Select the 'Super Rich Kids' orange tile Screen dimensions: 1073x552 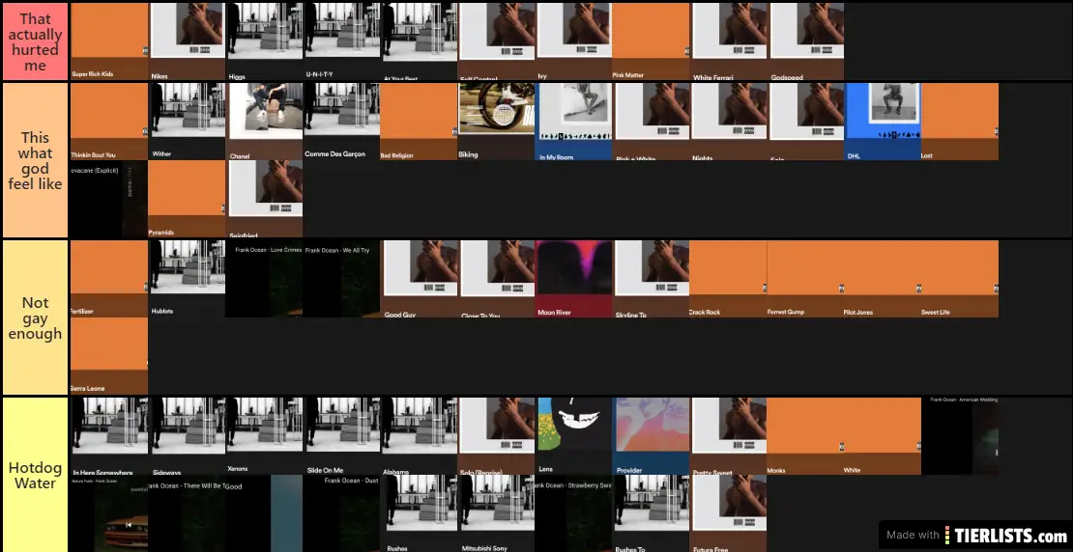pos(109,41)
